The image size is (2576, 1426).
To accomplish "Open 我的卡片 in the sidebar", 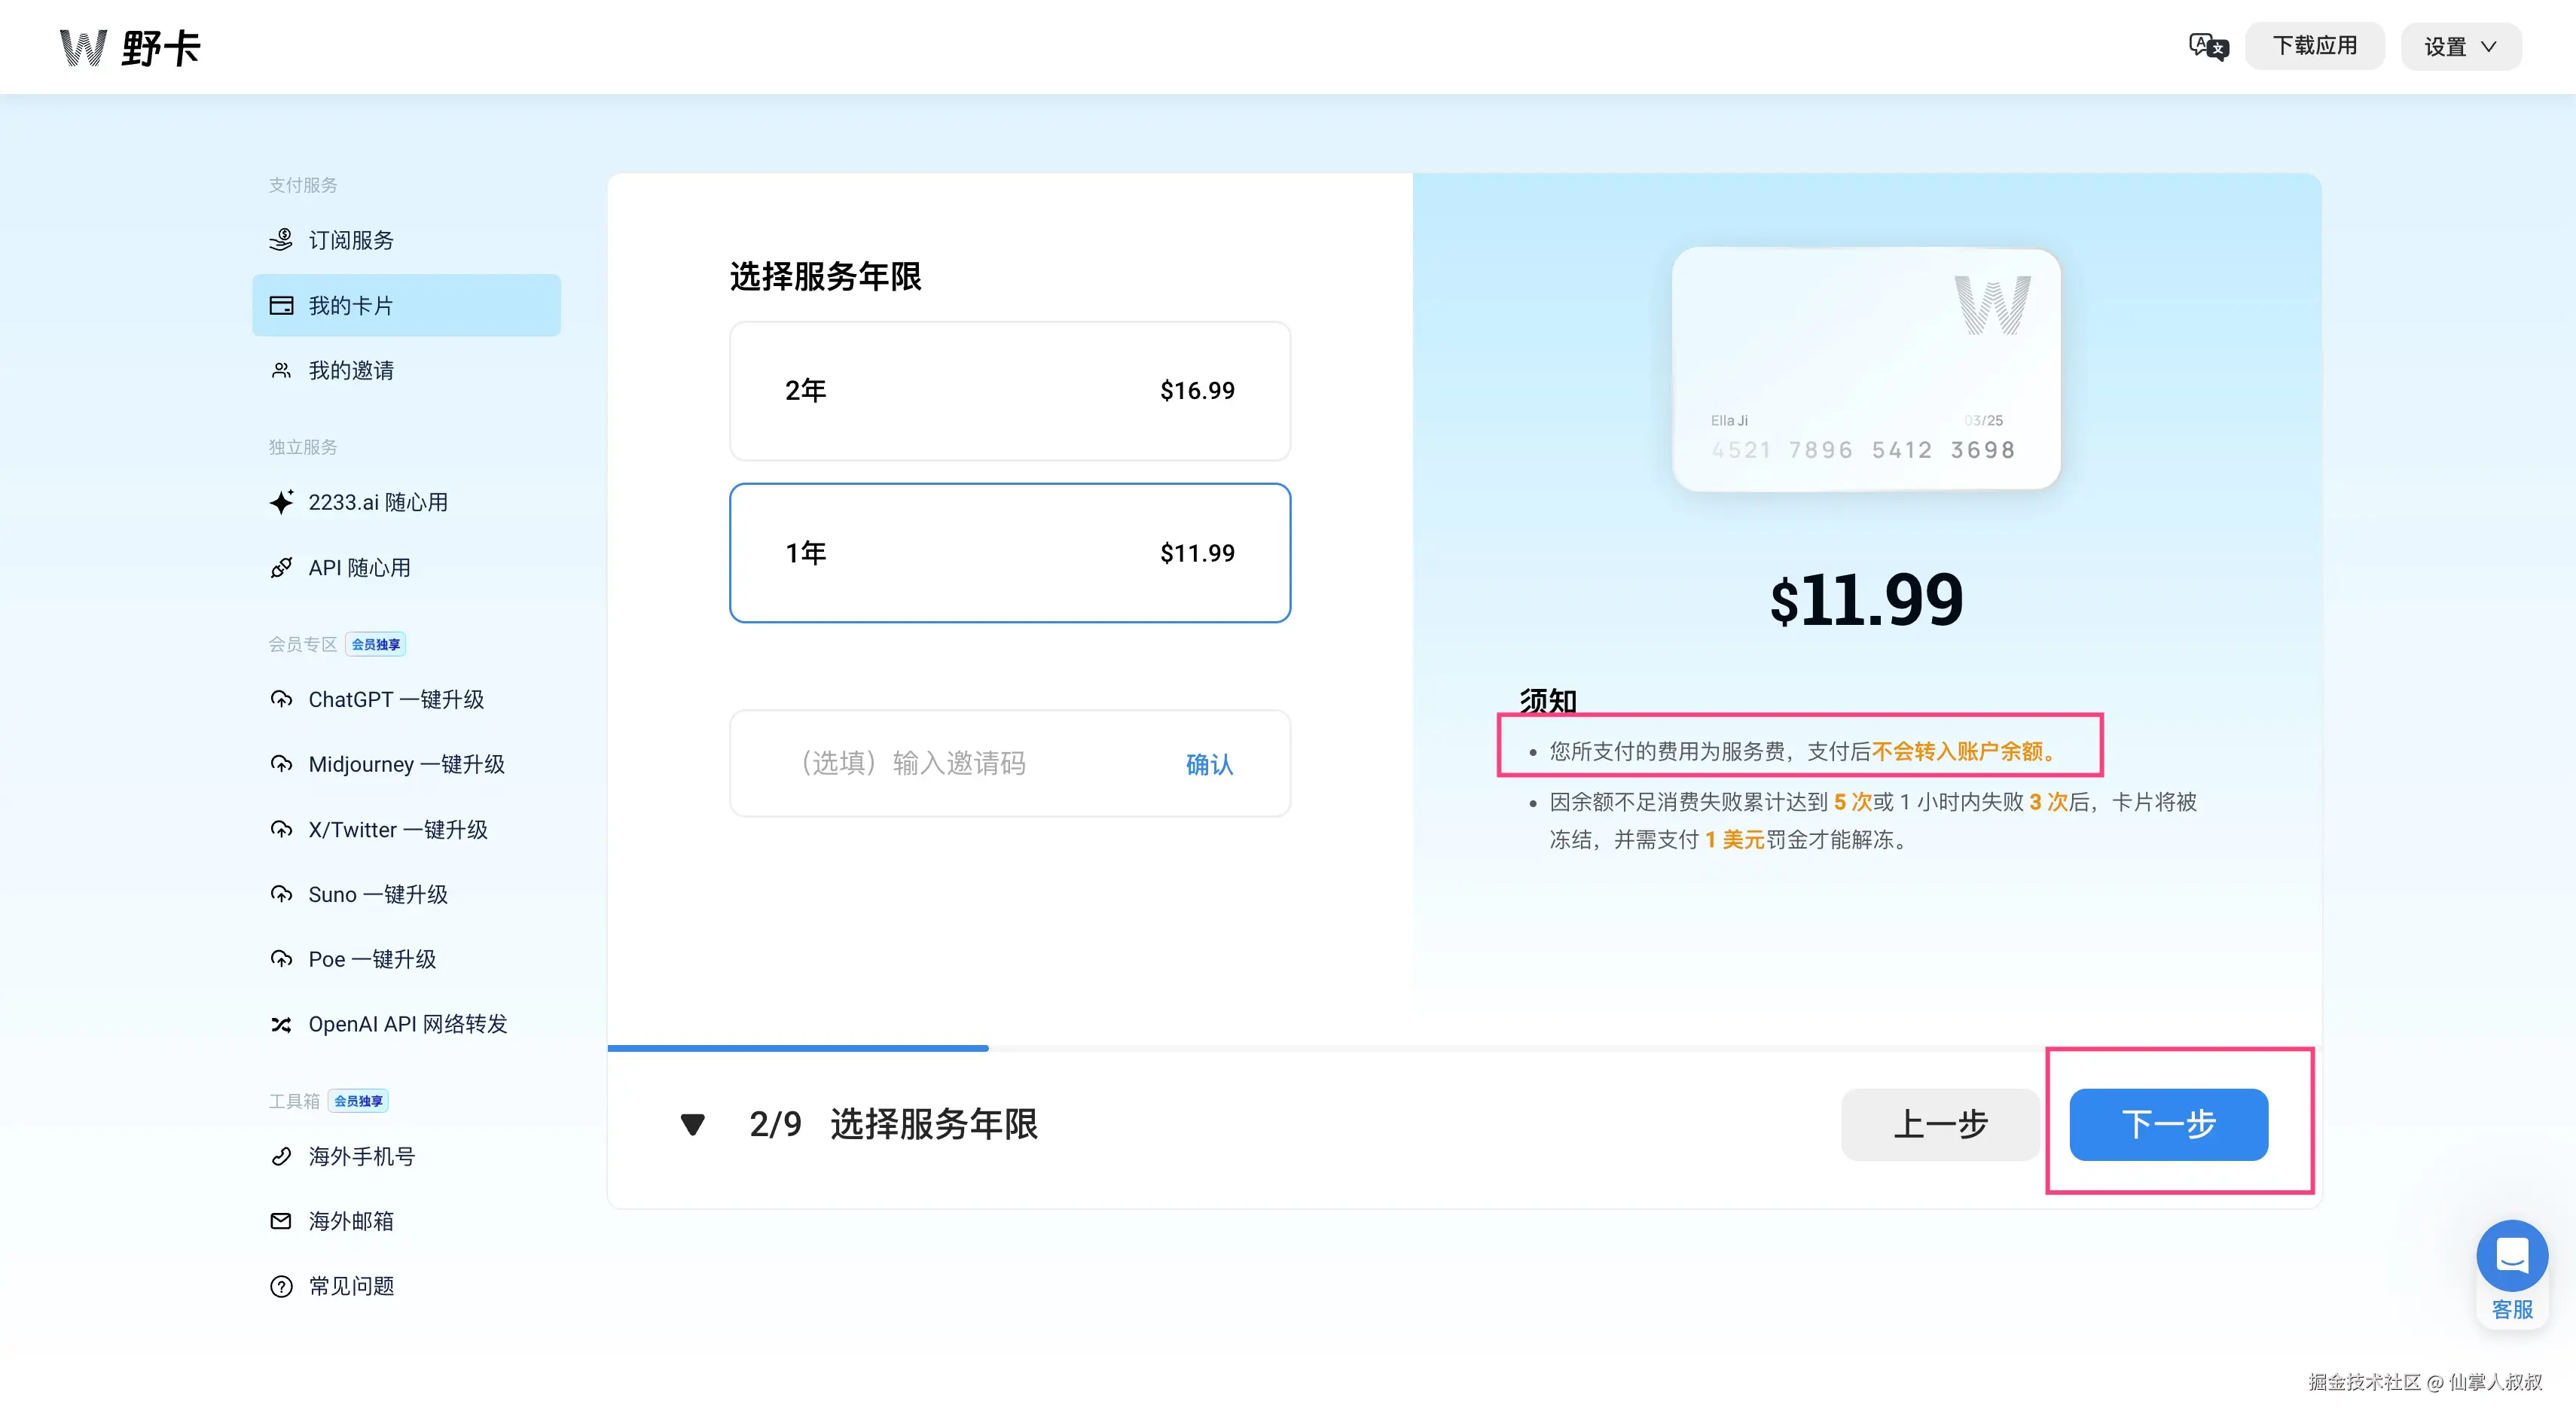I will [406, 306].
